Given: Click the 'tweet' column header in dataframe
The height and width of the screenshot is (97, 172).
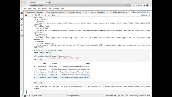Looking at the screenshot, I should tap(88, 64).
